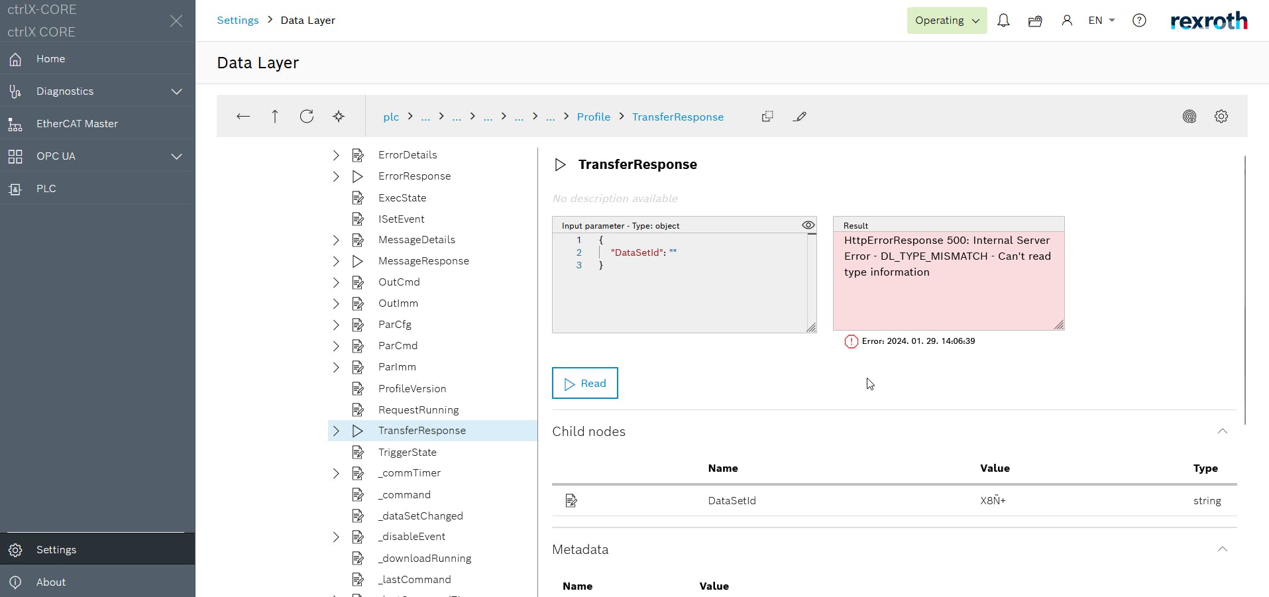Toggle input parameter visibility eye icon
Viewport: 1269px width, 597px height.
pyautogui.click(x=808, y=225)
